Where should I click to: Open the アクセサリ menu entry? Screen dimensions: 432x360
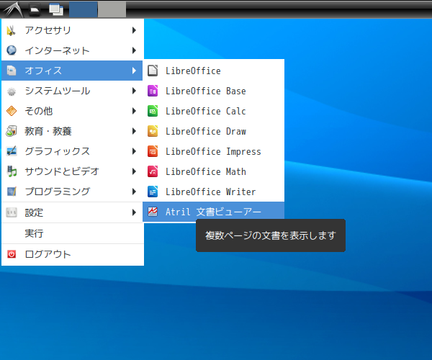tap(72, 30)
